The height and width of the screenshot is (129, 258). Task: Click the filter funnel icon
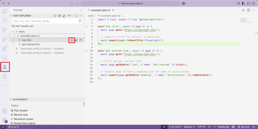(x=80, y=21)
